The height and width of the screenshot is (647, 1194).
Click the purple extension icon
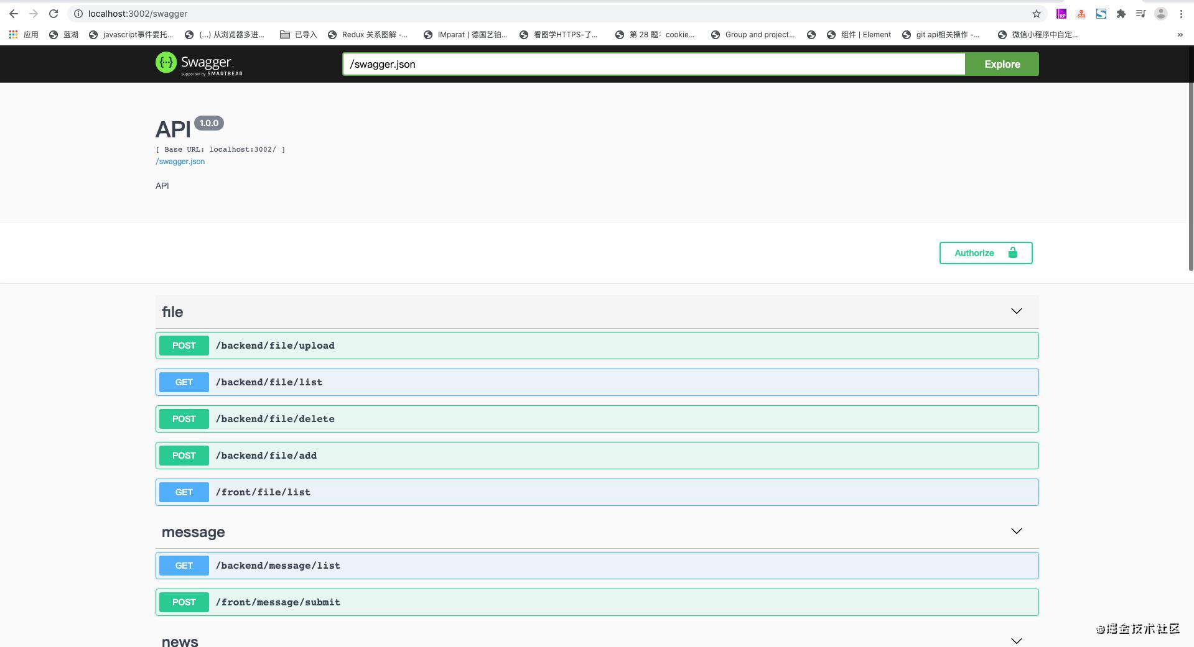coord(1061,14)
